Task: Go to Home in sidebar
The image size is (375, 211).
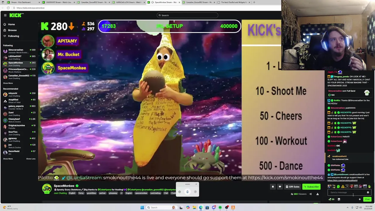Action: pos(11,24)
